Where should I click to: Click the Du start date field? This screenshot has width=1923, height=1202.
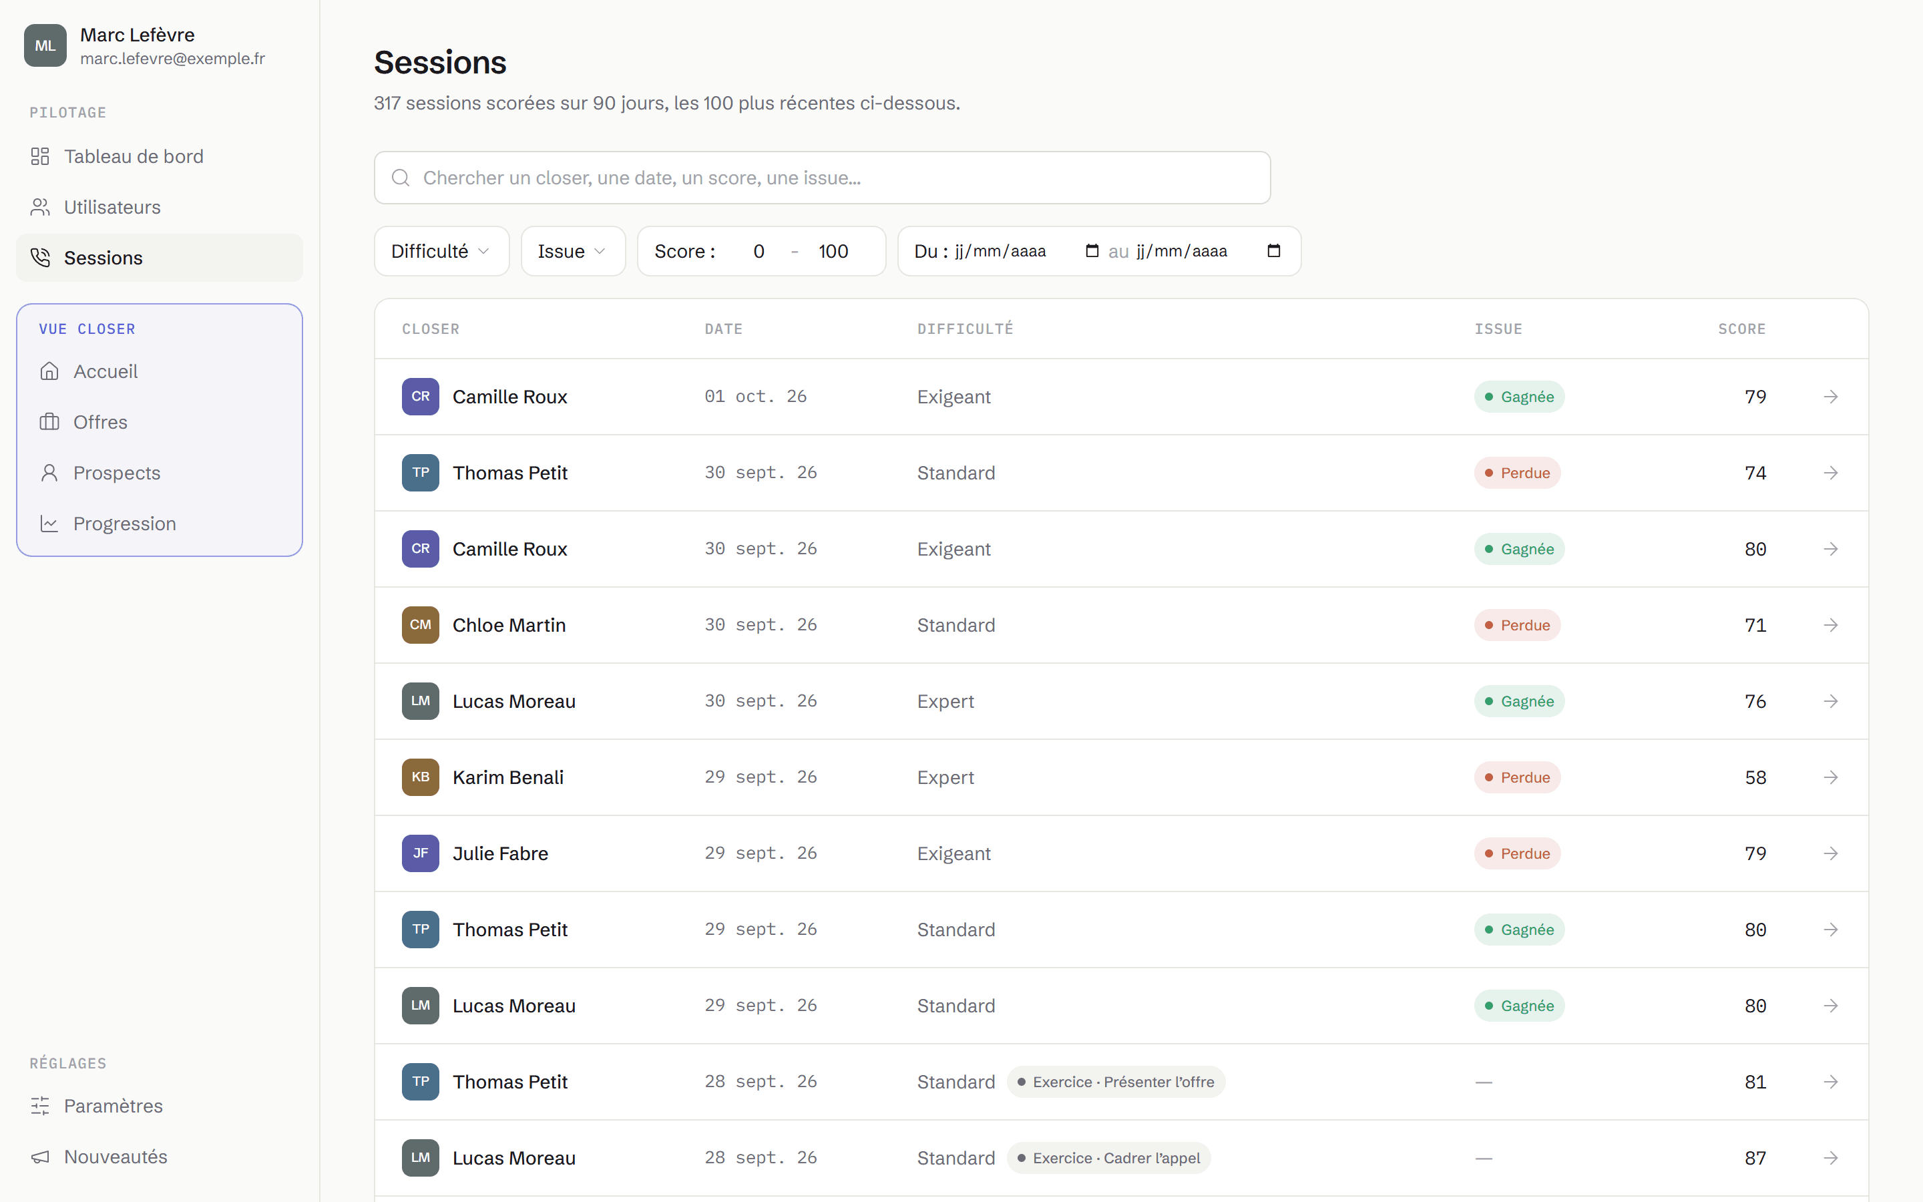pyautogui.click(x=1028, y=251)
